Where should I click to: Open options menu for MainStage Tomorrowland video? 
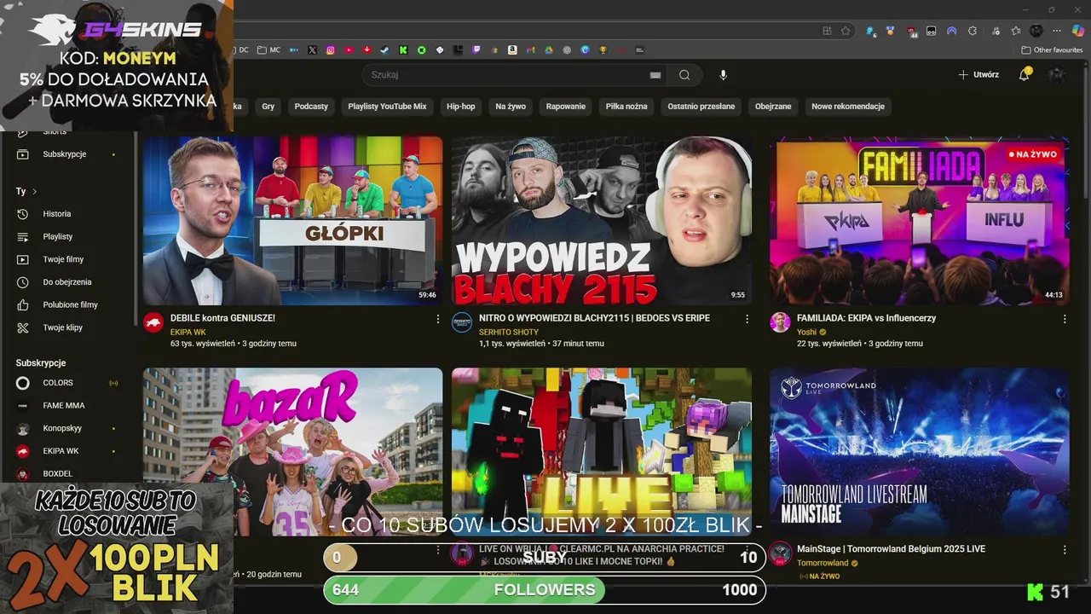tap(1065, 550)
